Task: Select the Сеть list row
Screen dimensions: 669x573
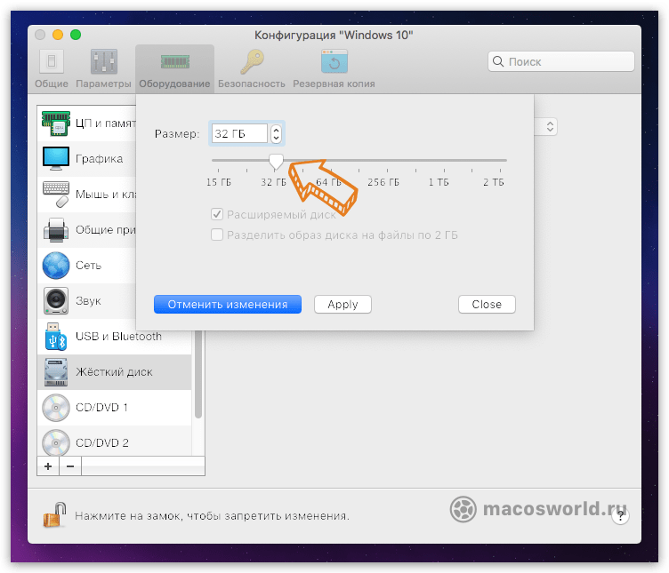Action: coord(86,266)
